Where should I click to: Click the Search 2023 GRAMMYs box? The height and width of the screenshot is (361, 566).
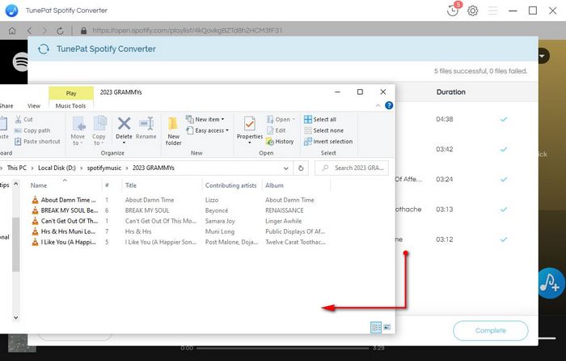click(352, 168)
